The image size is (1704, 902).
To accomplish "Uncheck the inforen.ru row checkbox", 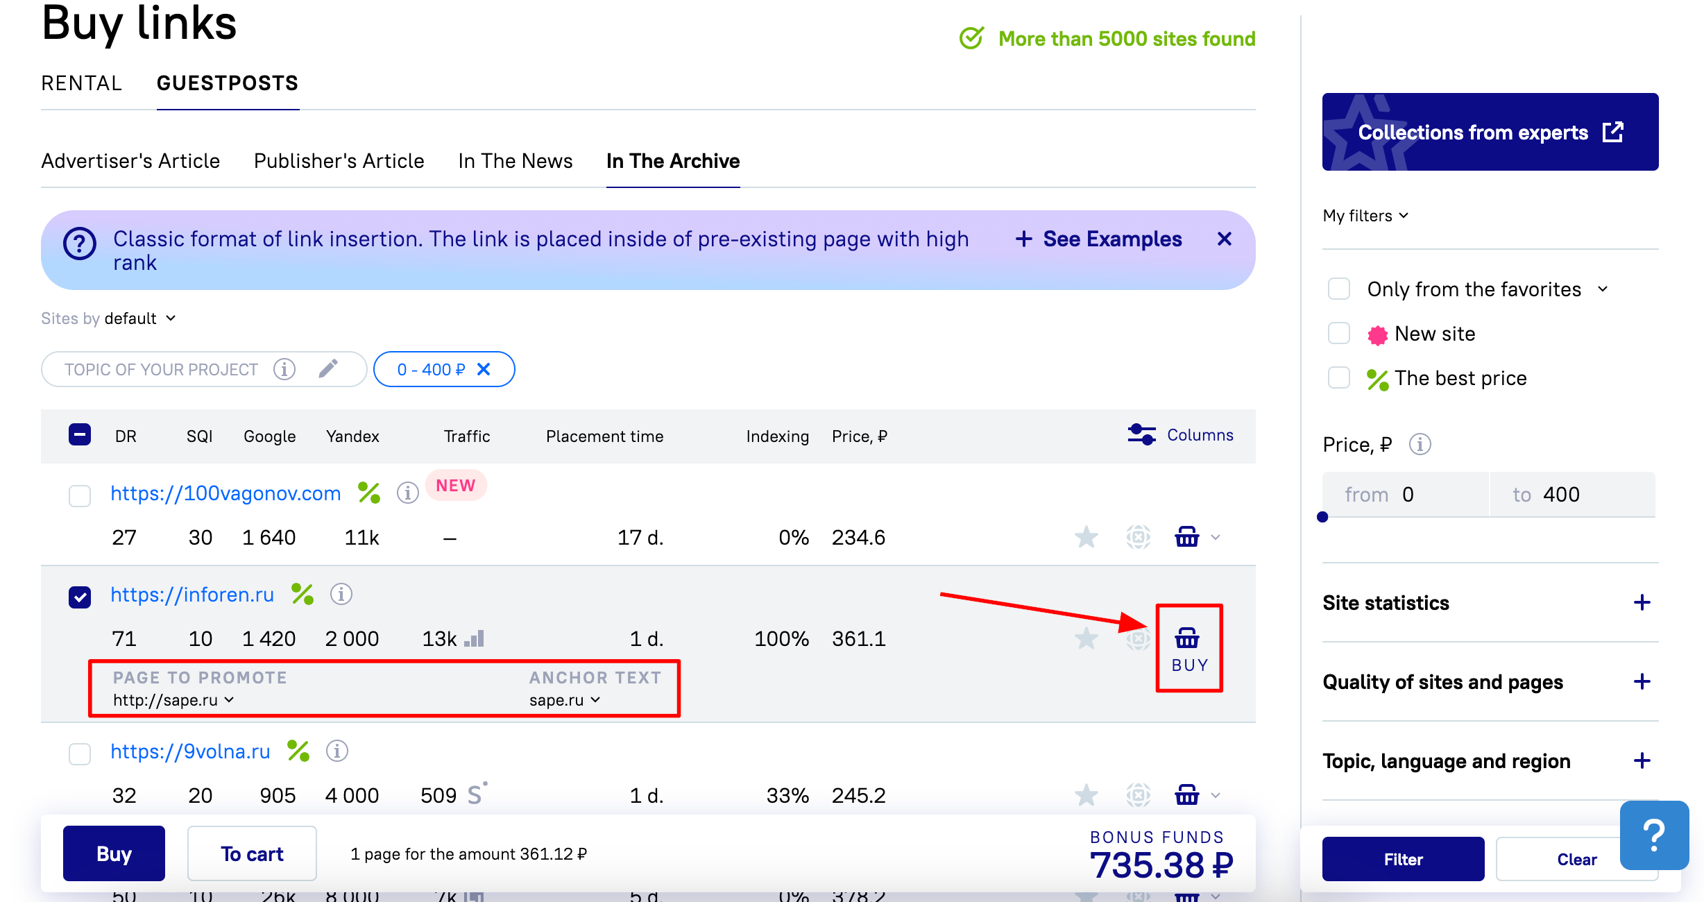I will (80, 597).
